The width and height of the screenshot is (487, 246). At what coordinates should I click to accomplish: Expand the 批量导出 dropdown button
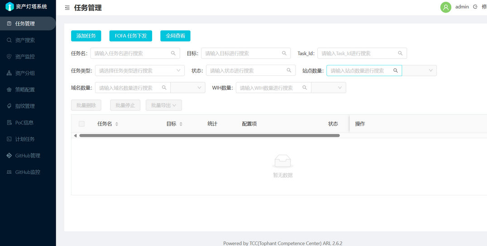[164, 105]
